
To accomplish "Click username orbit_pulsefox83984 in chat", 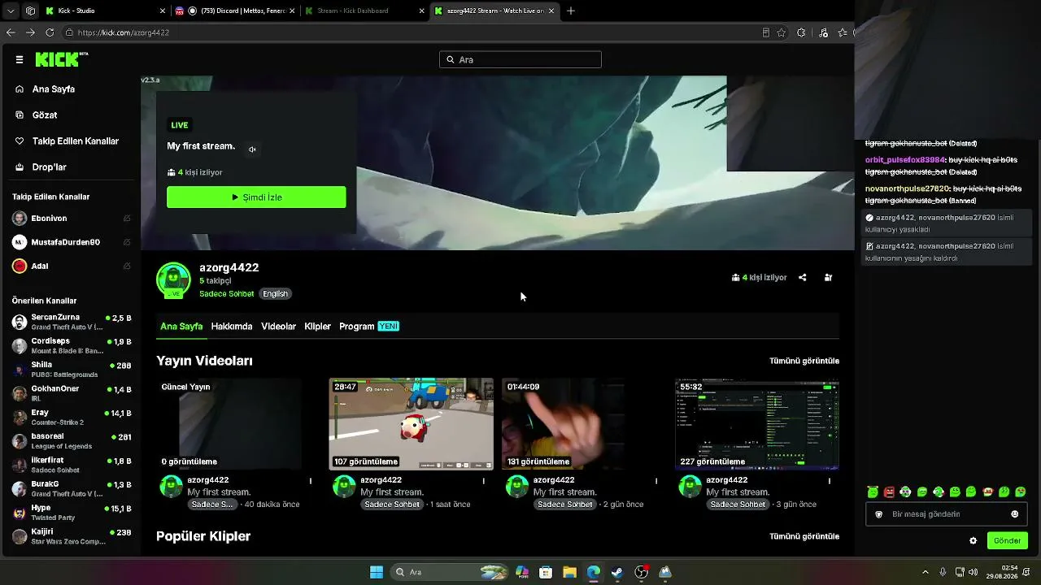I will coord(905,160).
